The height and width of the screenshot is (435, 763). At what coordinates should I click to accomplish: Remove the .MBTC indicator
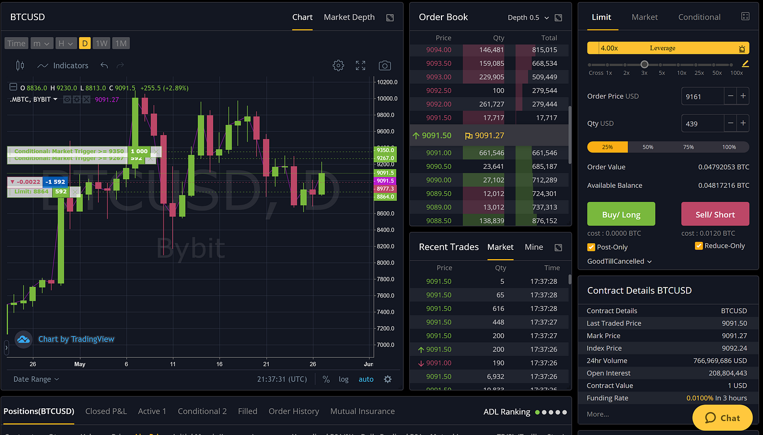coord(86,100)
